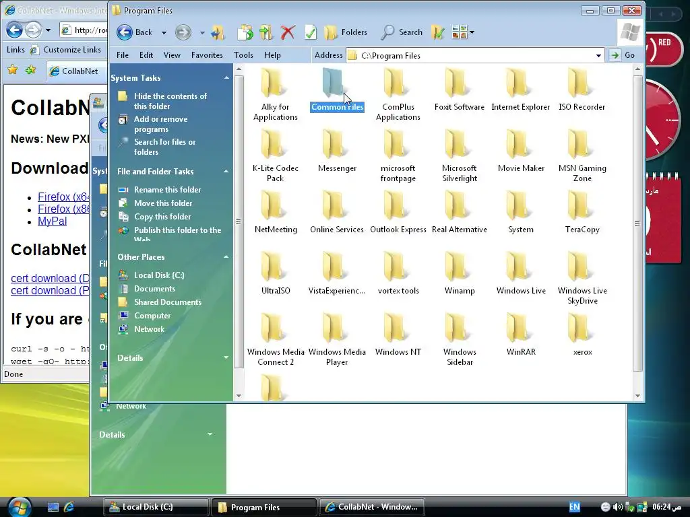Image resolution: width=690 pixels, height=517 pixels.
Task: Click Hide the contents of this folder
Action: 170,101
